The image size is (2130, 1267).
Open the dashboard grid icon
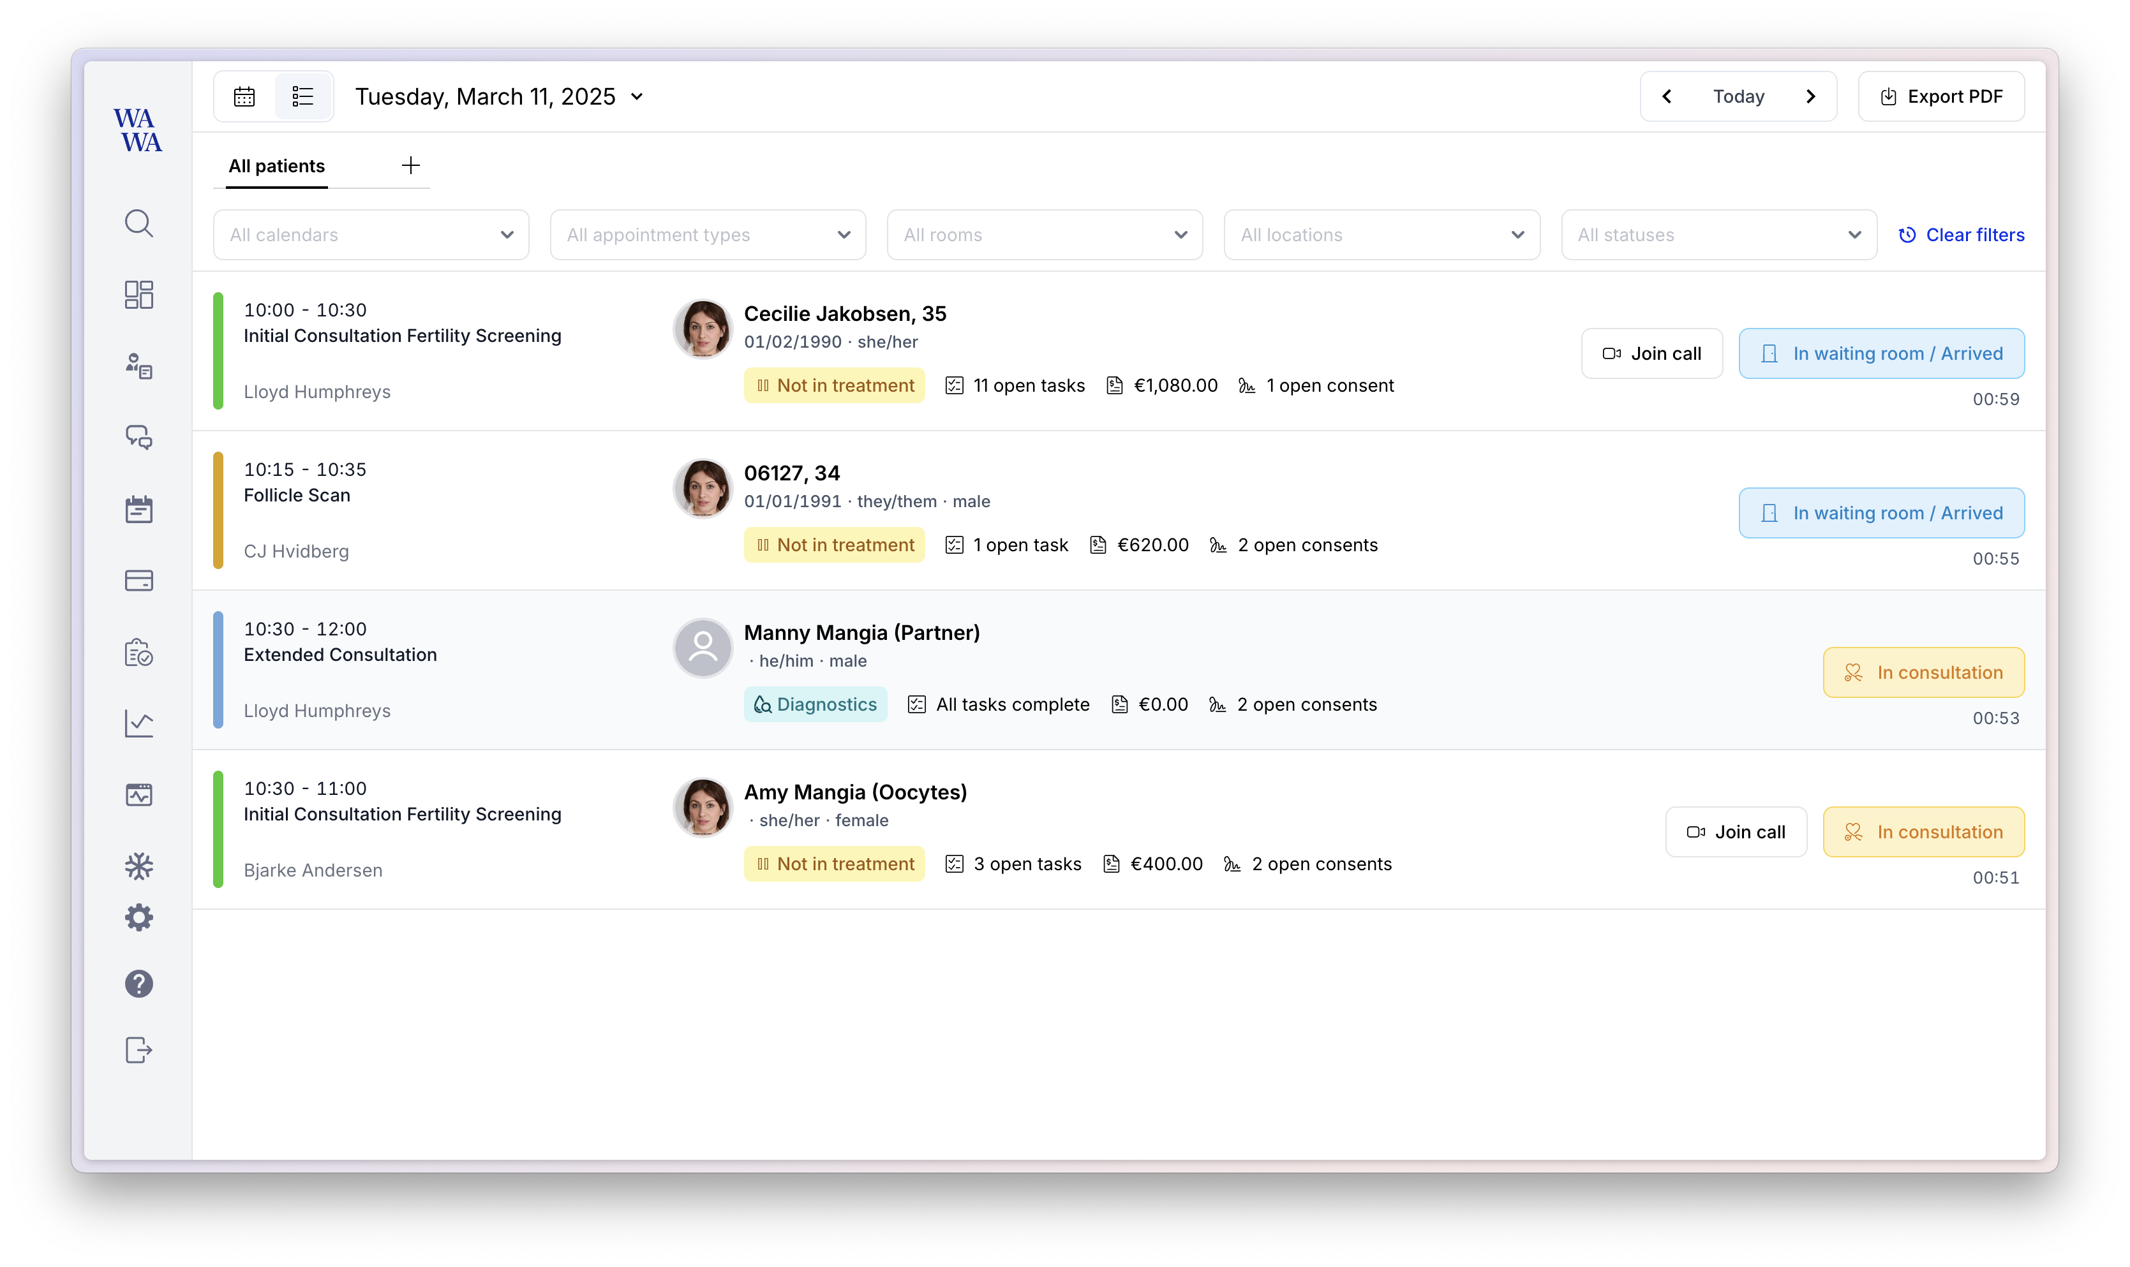point(138,295)
